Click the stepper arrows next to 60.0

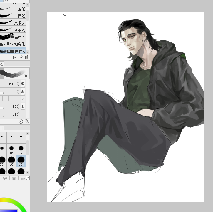pyautogui.click(x=18, y=83)
